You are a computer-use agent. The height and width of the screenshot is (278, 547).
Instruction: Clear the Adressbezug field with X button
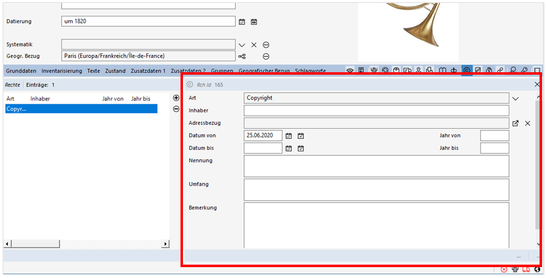pos(528,123)
